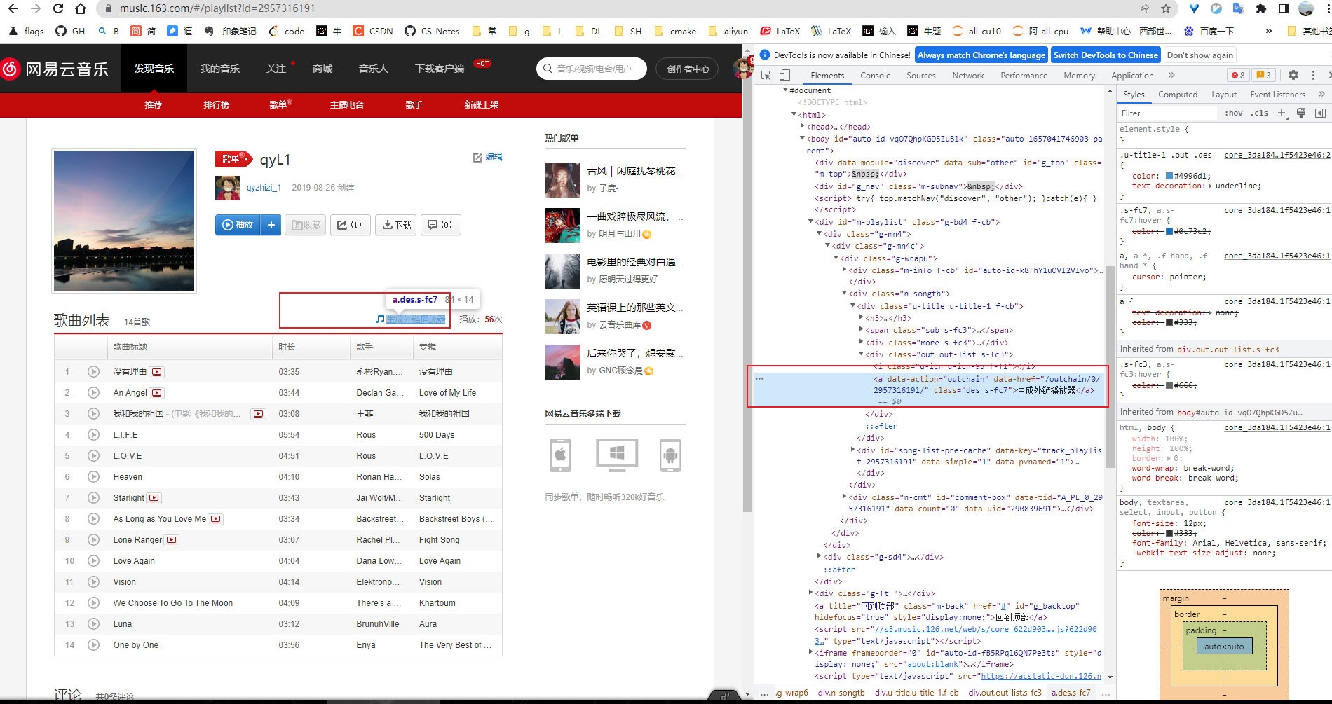Expand the div g-sd4 node
1332x704 pixels.
[x=820, y=557]
